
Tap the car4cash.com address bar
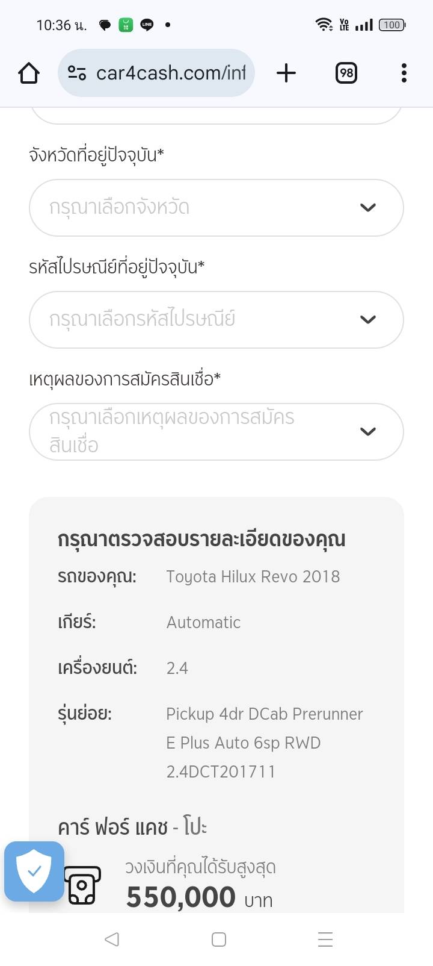171,73
